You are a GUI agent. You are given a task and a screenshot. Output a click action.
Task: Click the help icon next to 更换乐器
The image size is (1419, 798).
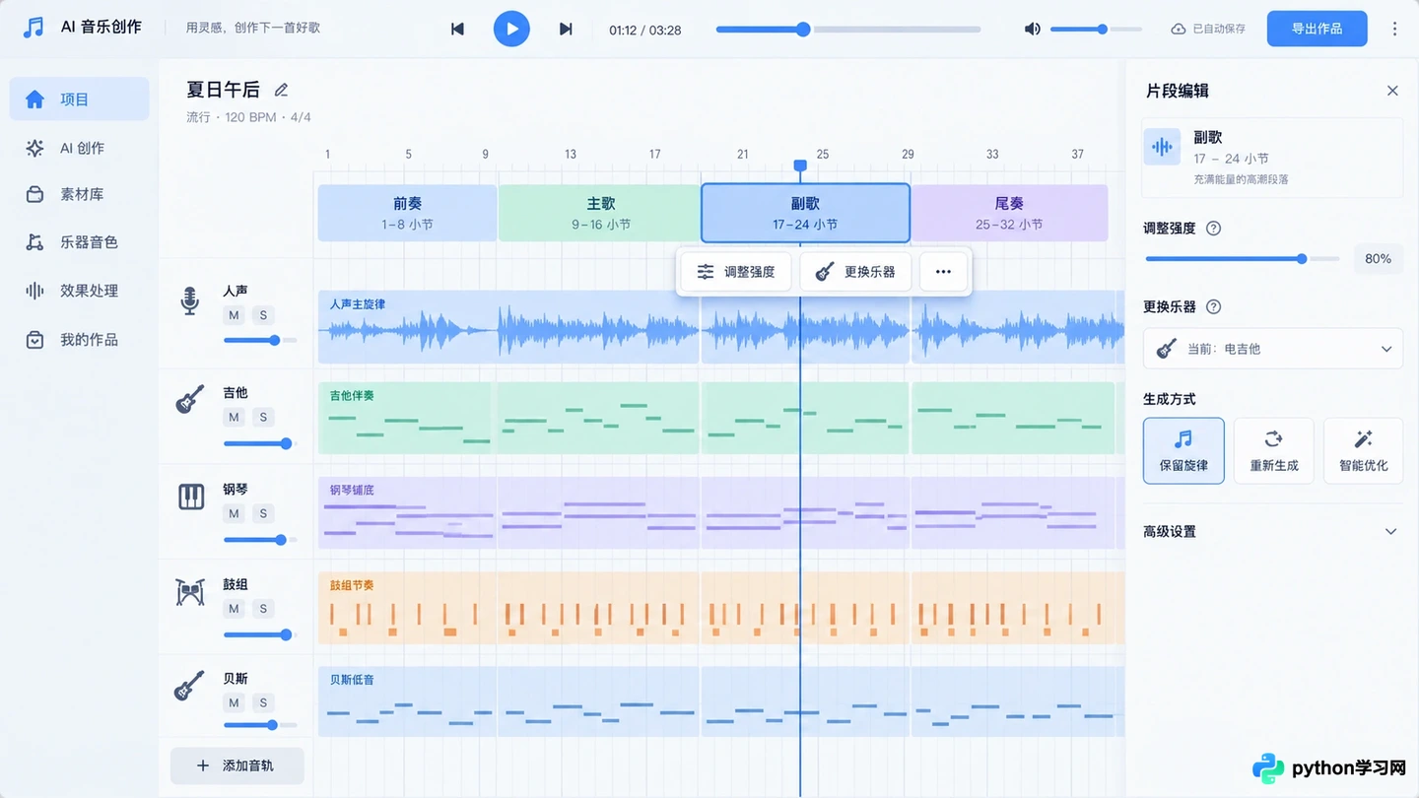[x=1213, y=306]
